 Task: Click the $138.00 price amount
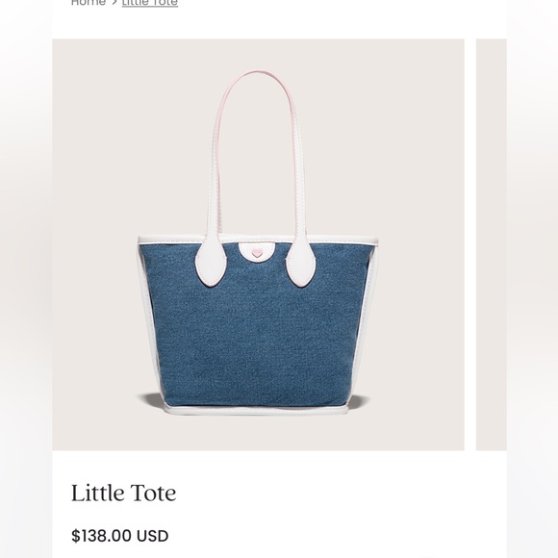[x=101, y=536]
